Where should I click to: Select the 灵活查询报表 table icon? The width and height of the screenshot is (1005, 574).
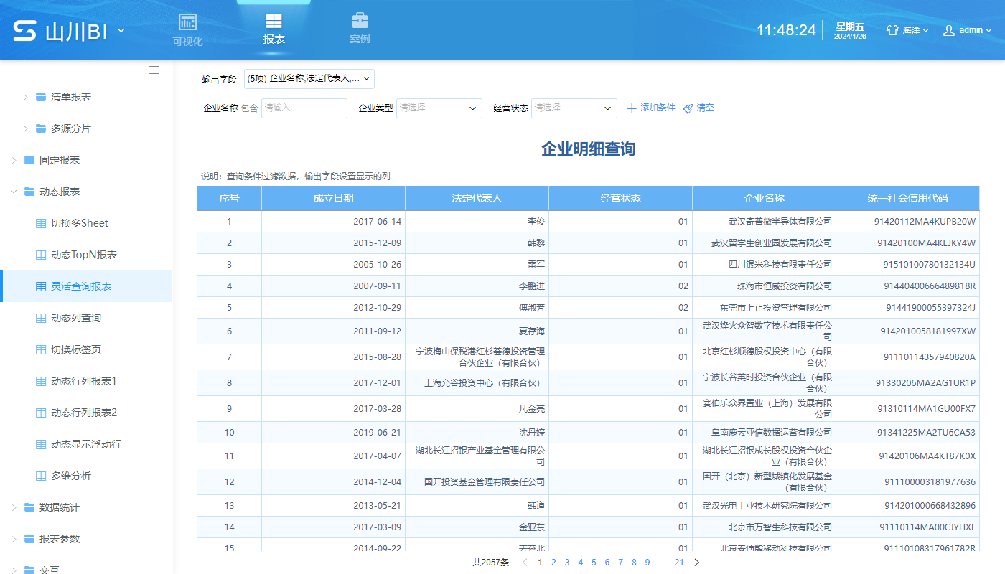pos(42,286)
